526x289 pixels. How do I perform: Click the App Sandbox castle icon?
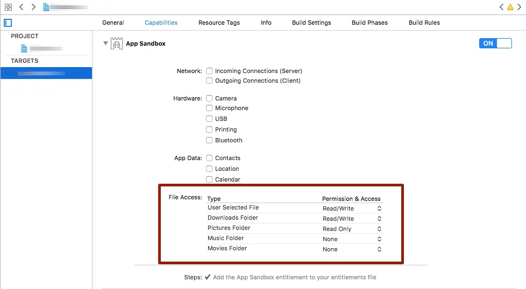pyautogui.click(x=117, y=44)
